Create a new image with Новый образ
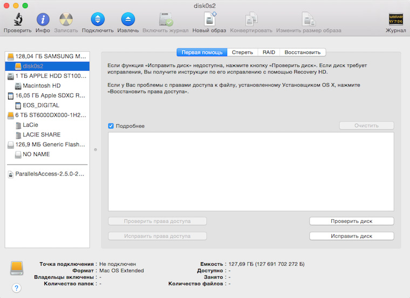The width and height of the screenshot is (410, 298). click(x=209, y=20)
